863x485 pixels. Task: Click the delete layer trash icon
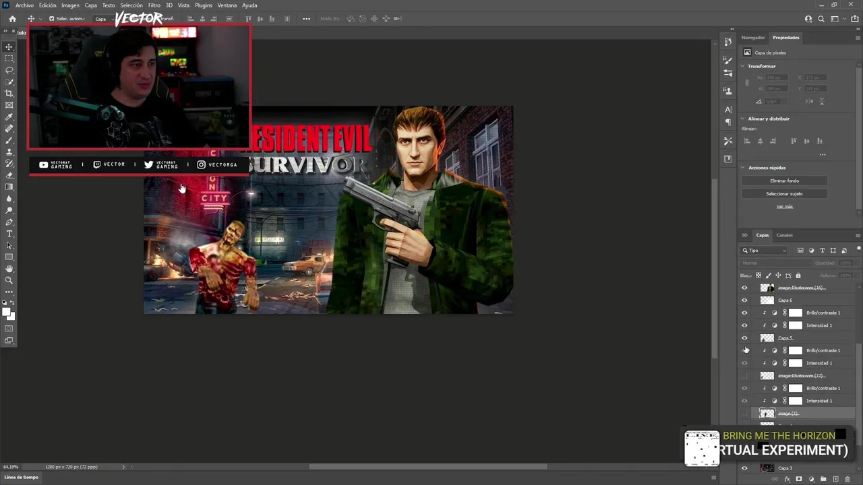click(847, 479)
